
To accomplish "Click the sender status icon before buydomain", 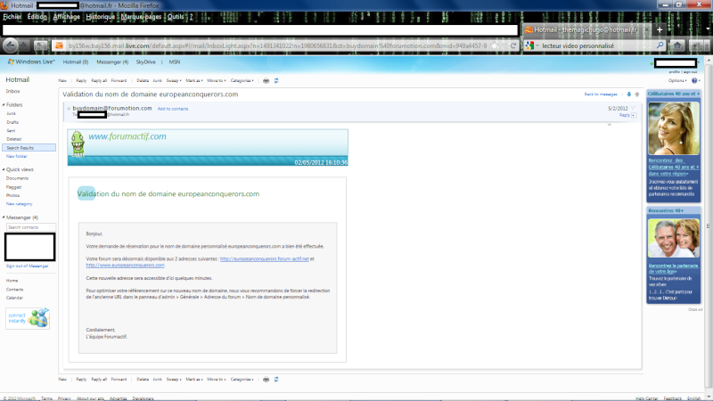I will click(69, 108).
